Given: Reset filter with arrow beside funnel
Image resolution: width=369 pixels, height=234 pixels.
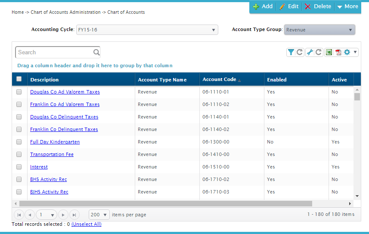Looking at the screenshot, I should coord(300,52).
